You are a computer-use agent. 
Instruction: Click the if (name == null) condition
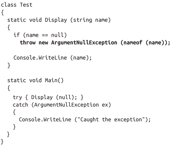pos(40,35)
